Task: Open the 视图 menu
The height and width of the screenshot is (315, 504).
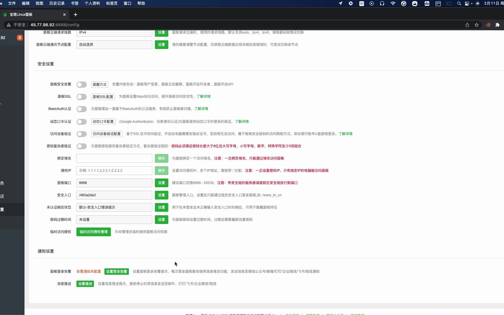Action: point(39,3)
